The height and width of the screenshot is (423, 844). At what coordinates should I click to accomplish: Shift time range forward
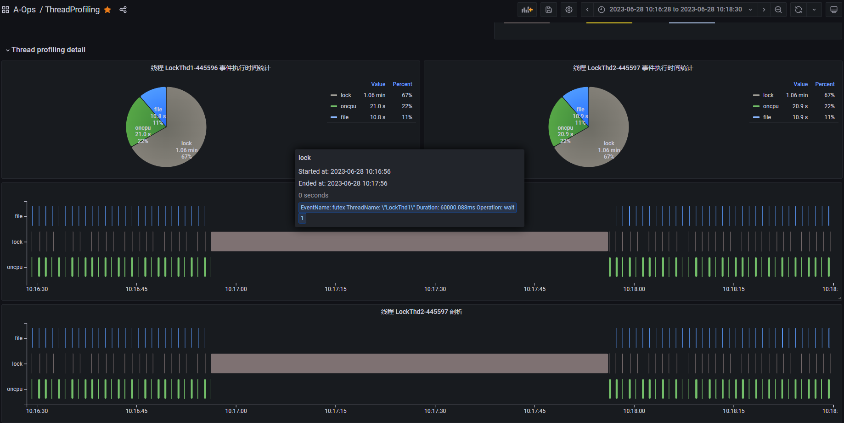click(764, 10)
